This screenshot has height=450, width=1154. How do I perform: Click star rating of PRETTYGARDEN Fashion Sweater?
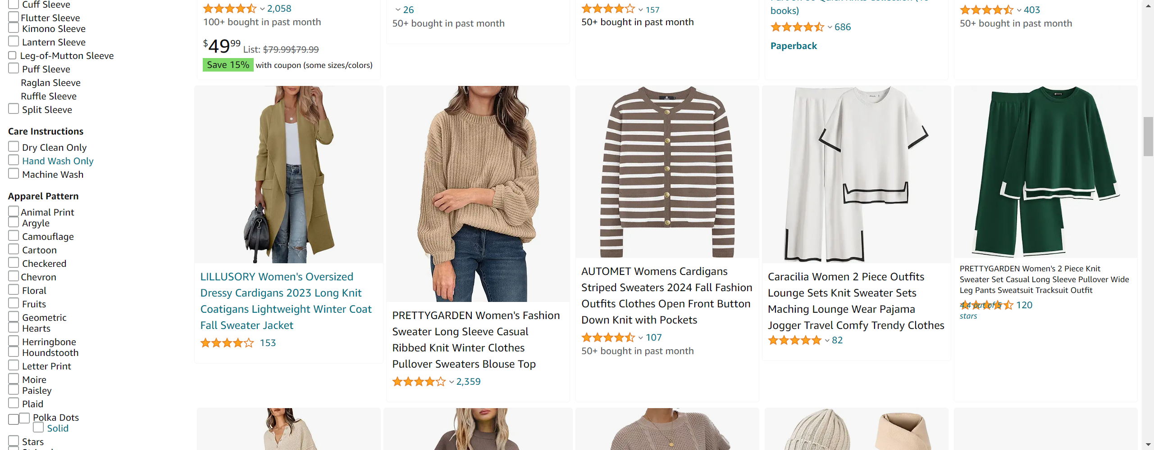click(419, 382)
